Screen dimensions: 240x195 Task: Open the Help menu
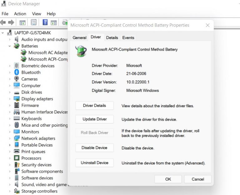point(51,14)
